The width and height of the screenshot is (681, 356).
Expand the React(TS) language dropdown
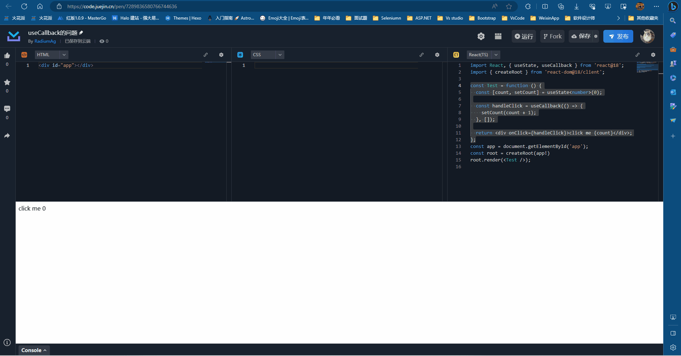(496, 55)
